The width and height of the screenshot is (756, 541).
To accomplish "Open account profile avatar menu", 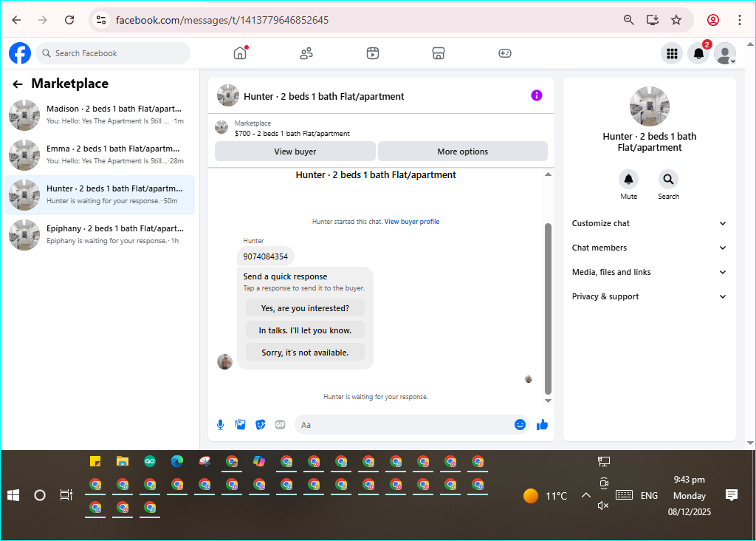I will click(725, 53).
